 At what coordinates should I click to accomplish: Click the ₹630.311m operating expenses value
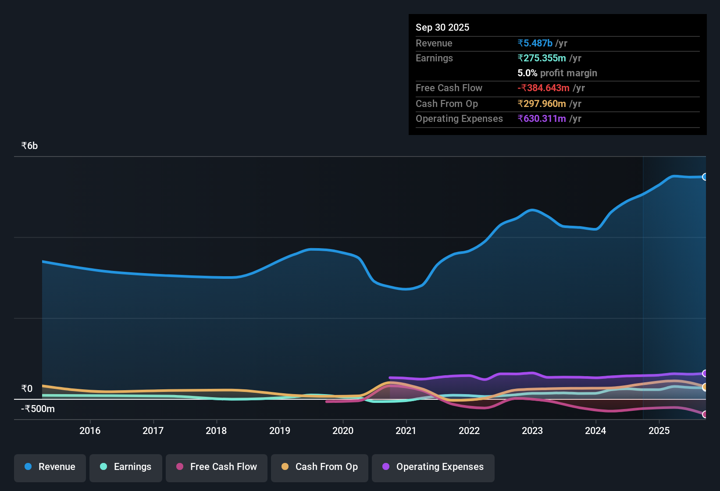pyautogui.click(x=542, y=118)
